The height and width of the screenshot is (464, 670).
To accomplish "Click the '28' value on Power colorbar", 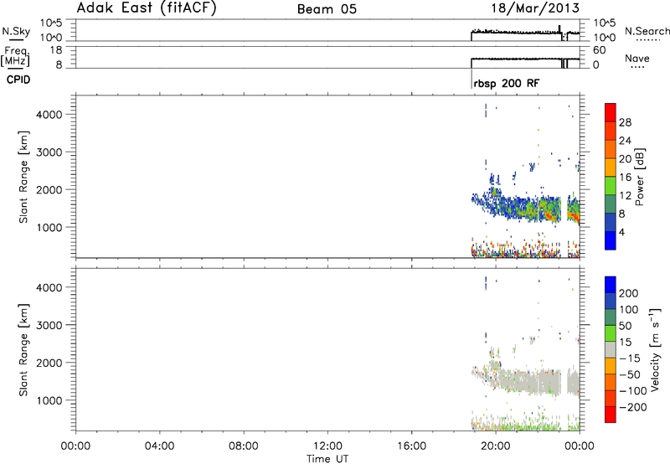I will pos(625,122).
